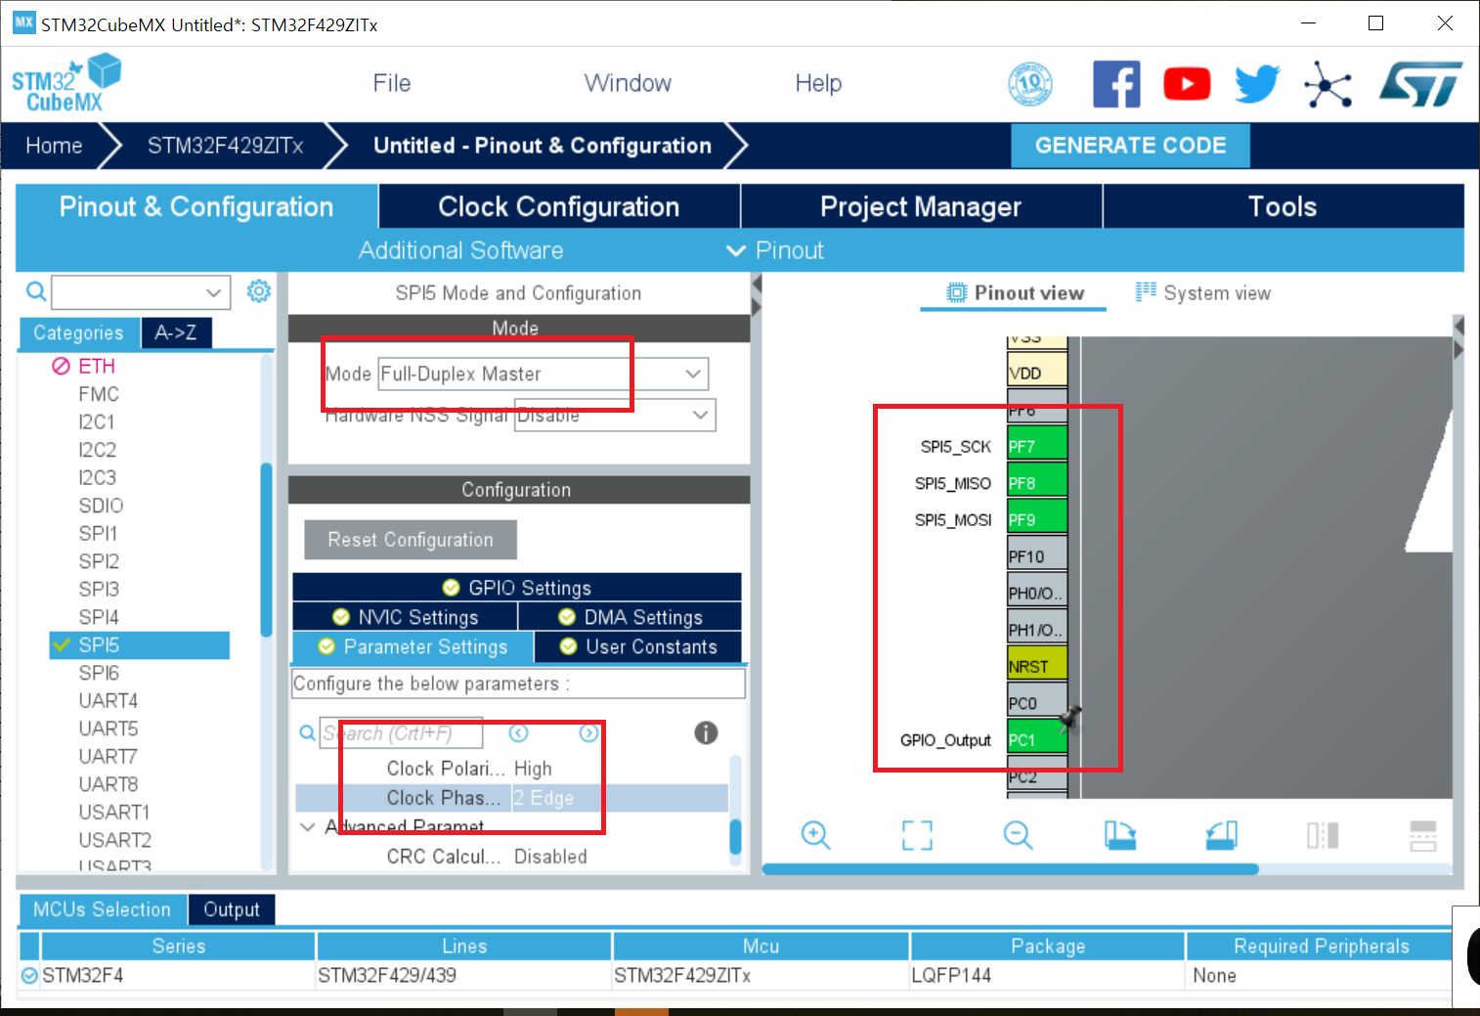Collapse the pinout panel side arrow

point(1458,327)
